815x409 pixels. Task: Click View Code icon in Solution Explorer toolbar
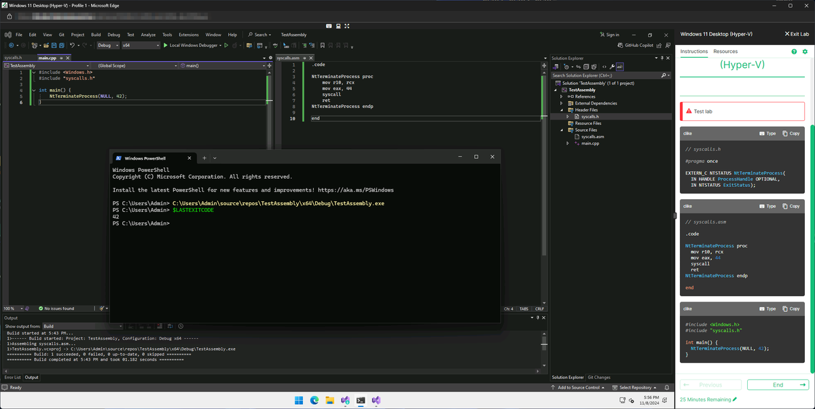tap(604, 67)
